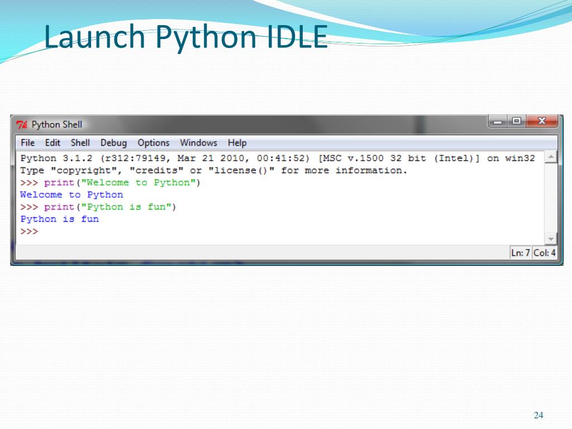Open the Shell menu

pos(80,142)
